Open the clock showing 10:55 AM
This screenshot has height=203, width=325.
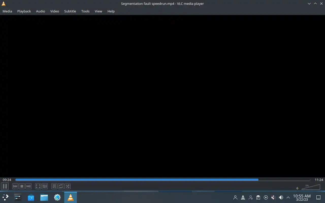point(302,197)
